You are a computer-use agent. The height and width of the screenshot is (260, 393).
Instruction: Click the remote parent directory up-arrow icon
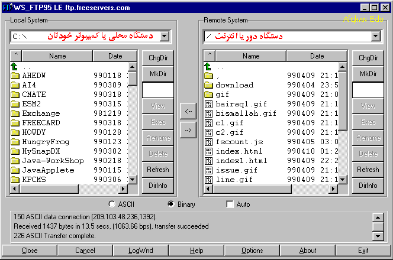pos(208,66)
